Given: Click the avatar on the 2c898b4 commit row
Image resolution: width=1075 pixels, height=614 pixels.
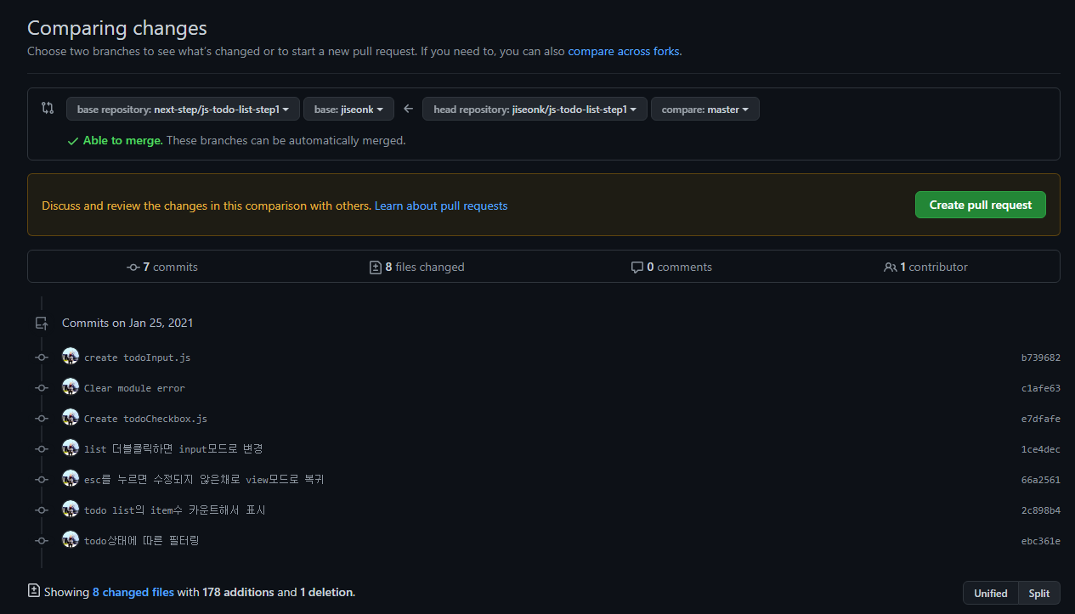Looking at the screenshot, I should (x=71, y=510).
